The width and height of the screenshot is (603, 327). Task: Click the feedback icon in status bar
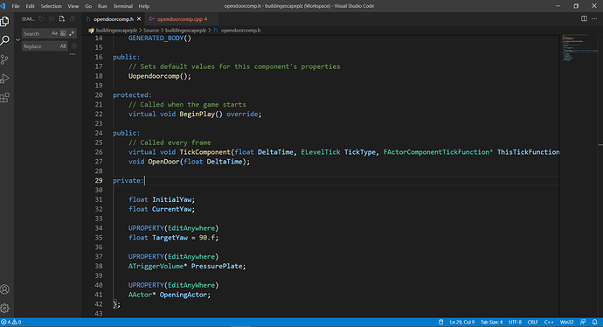(x=583, y=322)
